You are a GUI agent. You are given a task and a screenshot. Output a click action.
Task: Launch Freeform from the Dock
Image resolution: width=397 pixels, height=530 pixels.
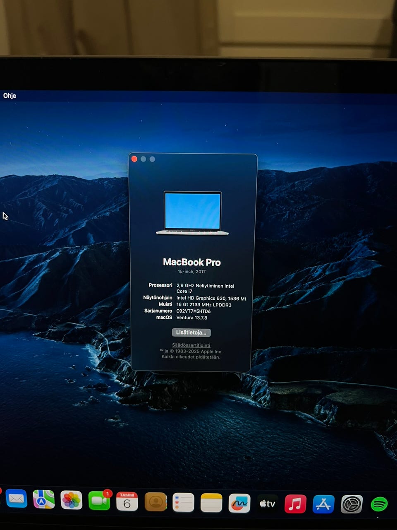[x=239, y=503]
